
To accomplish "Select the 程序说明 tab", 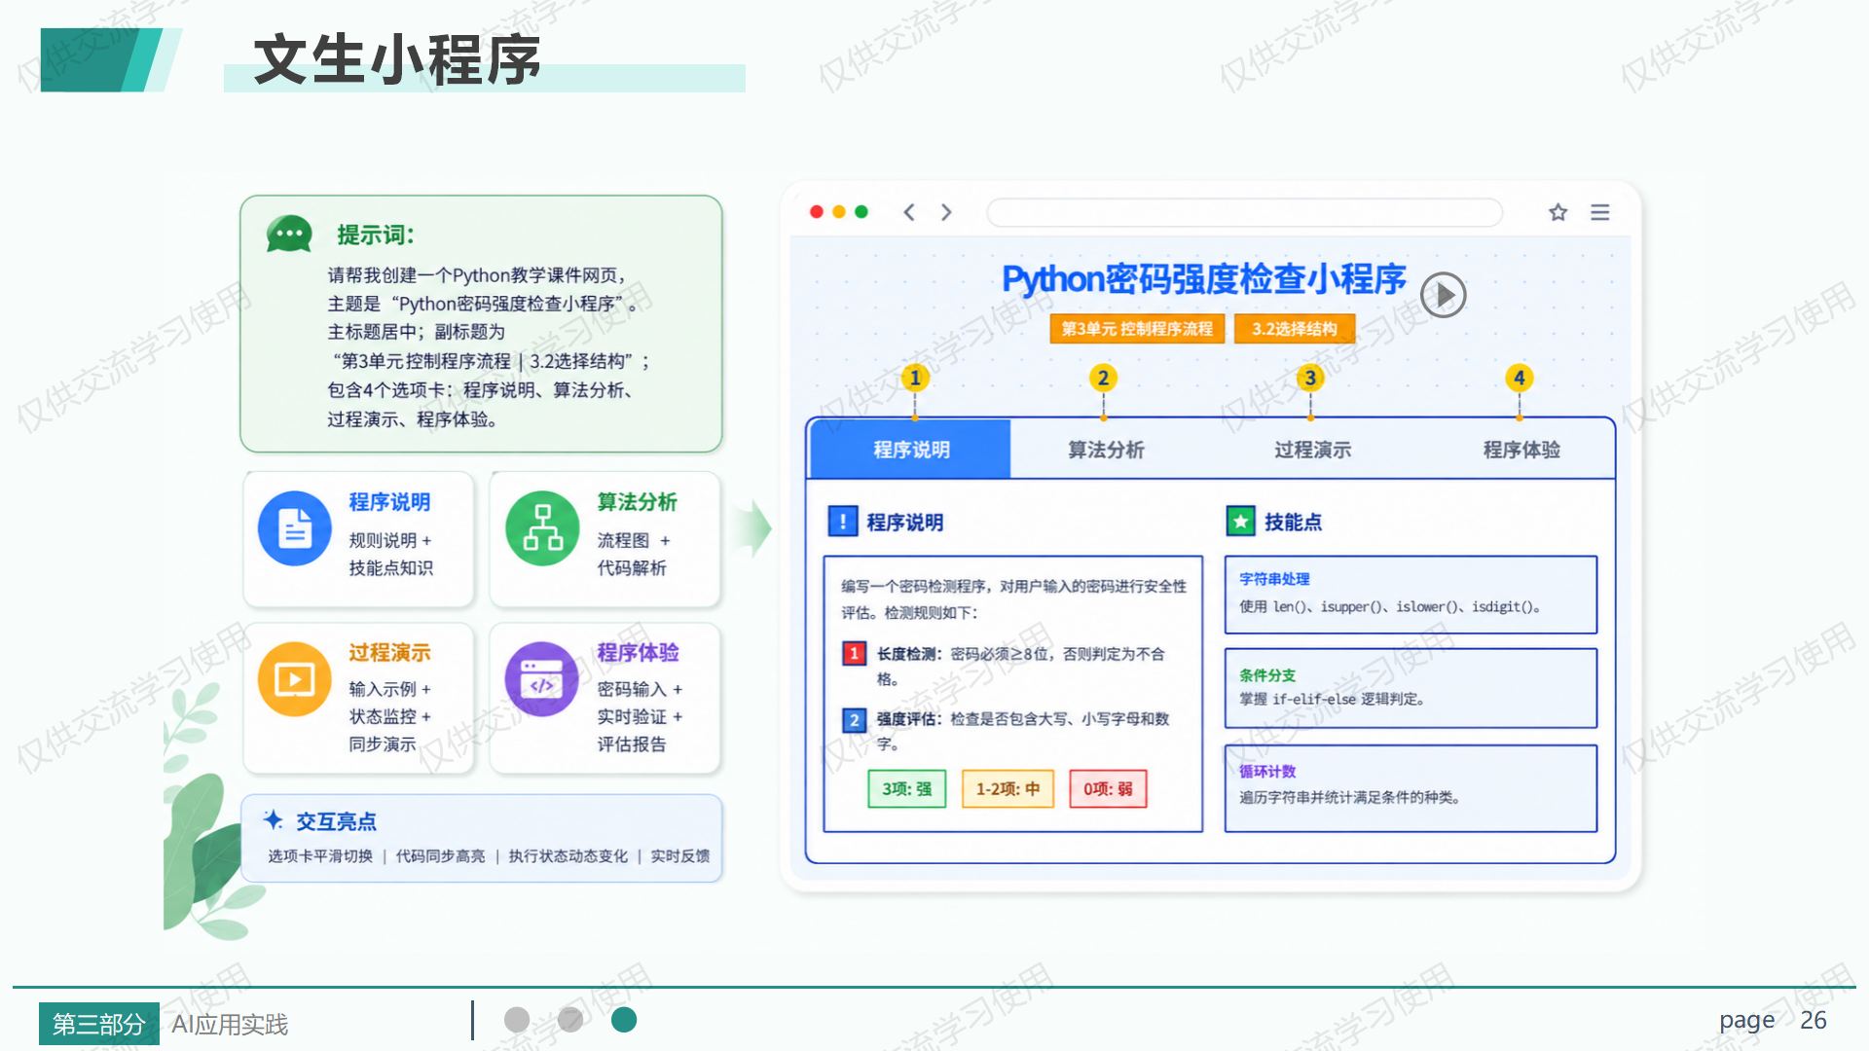I will point(910,450).
